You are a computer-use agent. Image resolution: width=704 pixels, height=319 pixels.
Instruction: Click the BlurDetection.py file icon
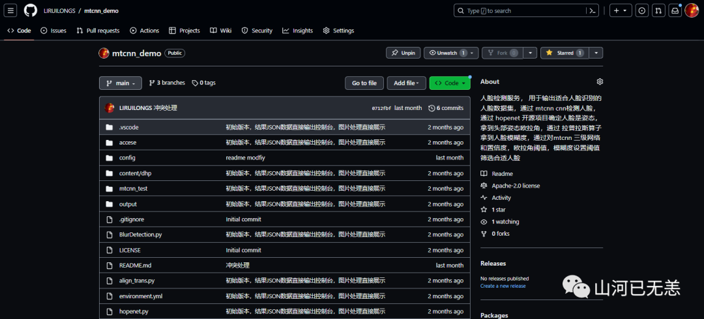click(x=109, y=234)
